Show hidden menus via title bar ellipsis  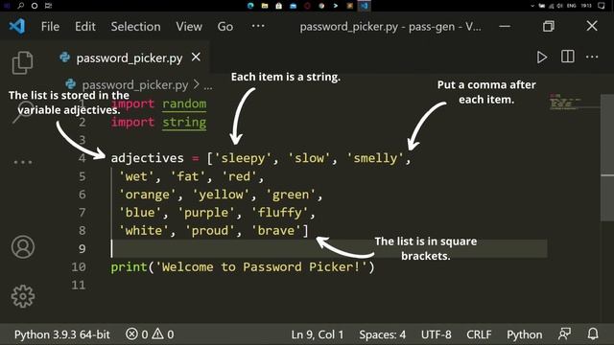tap(258, 26)
